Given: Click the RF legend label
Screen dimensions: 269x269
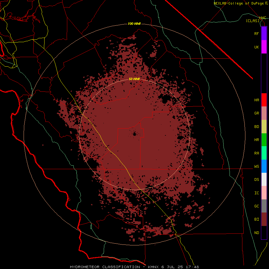Looking at the screenshot, I should point(256,33).
